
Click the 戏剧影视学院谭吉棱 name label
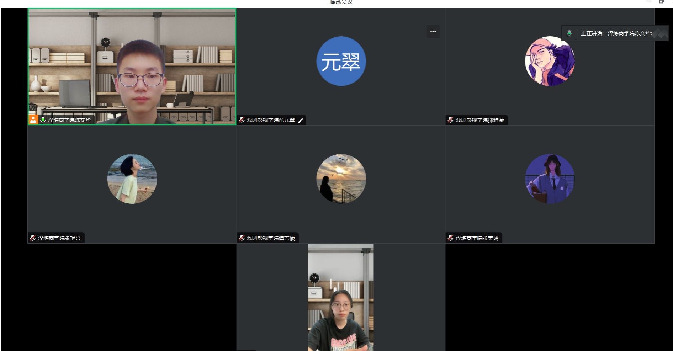pos(271,238)
